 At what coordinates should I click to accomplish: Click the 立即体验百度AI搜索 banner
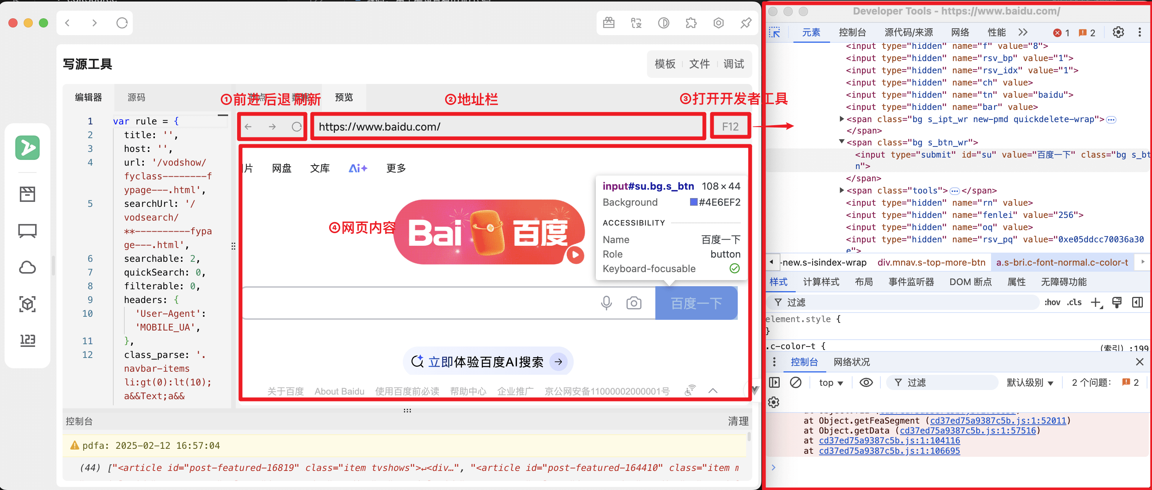(488, 361)
